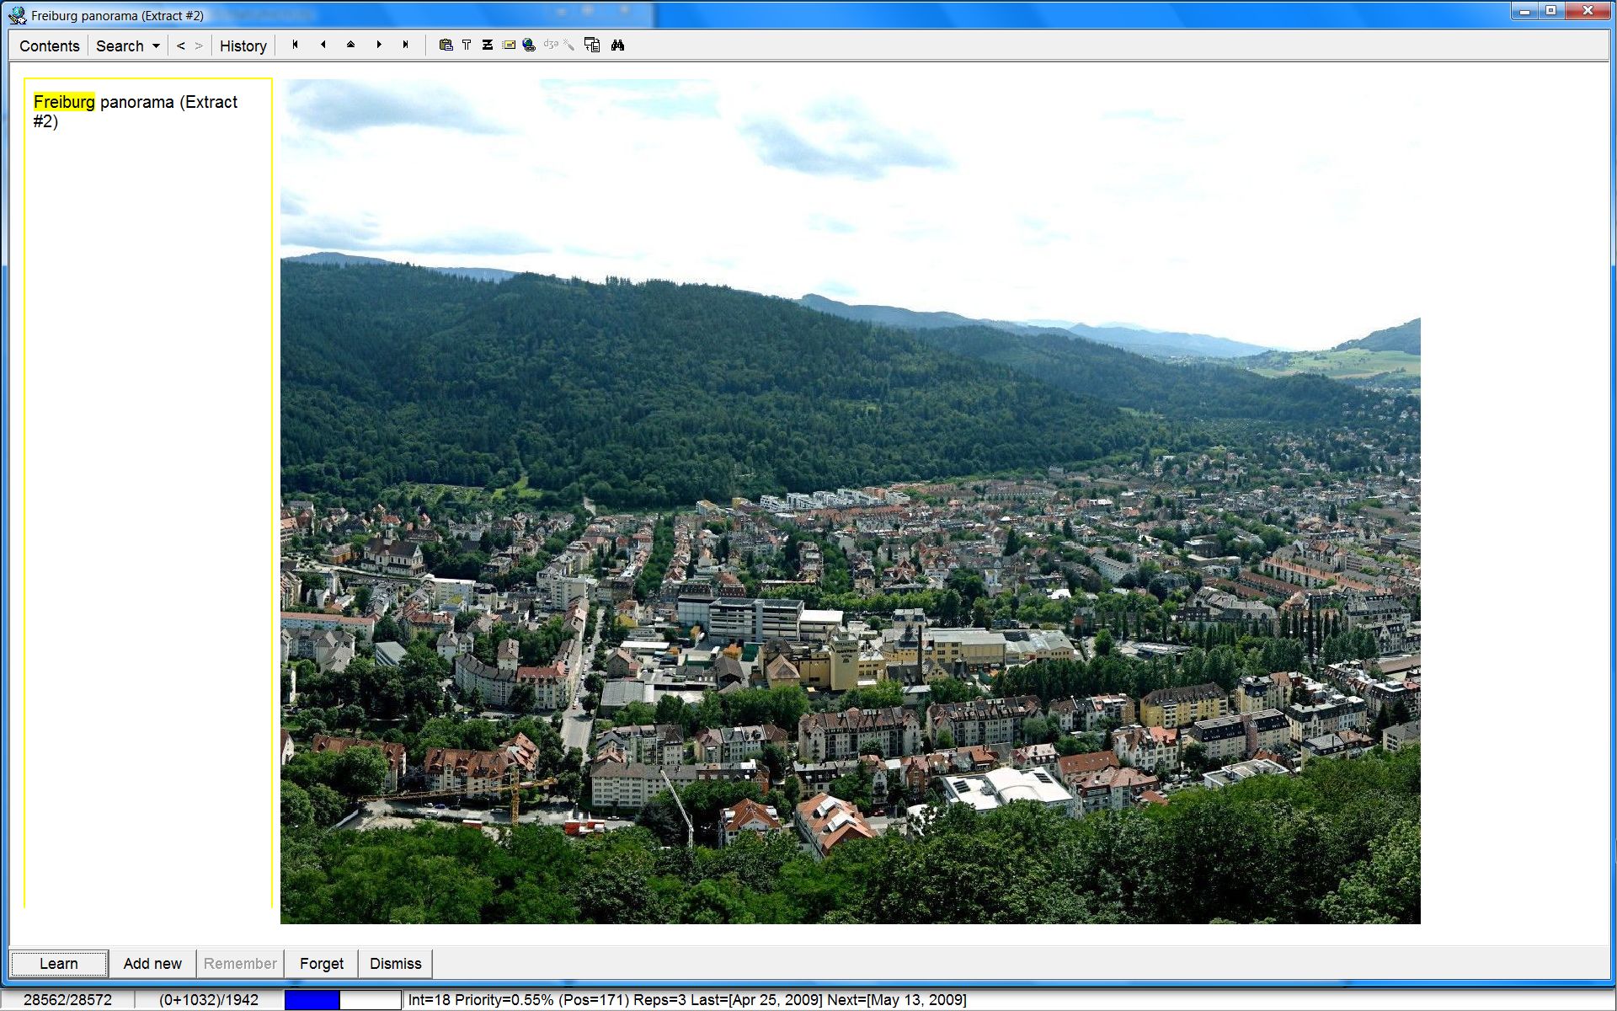The width and height of the screenshot is (1617, 1011).
Task: Open the Contents menu
Action: [x=49, y=46]
